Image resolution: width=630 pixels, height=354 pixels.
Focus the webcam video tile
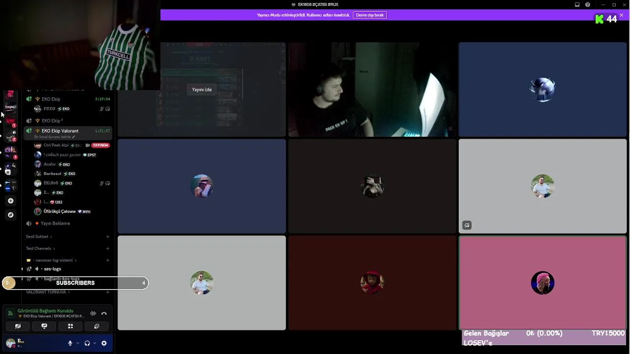[372, 89]
